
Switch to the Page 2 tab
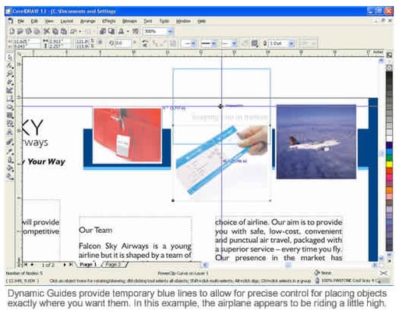pos(114,264)
